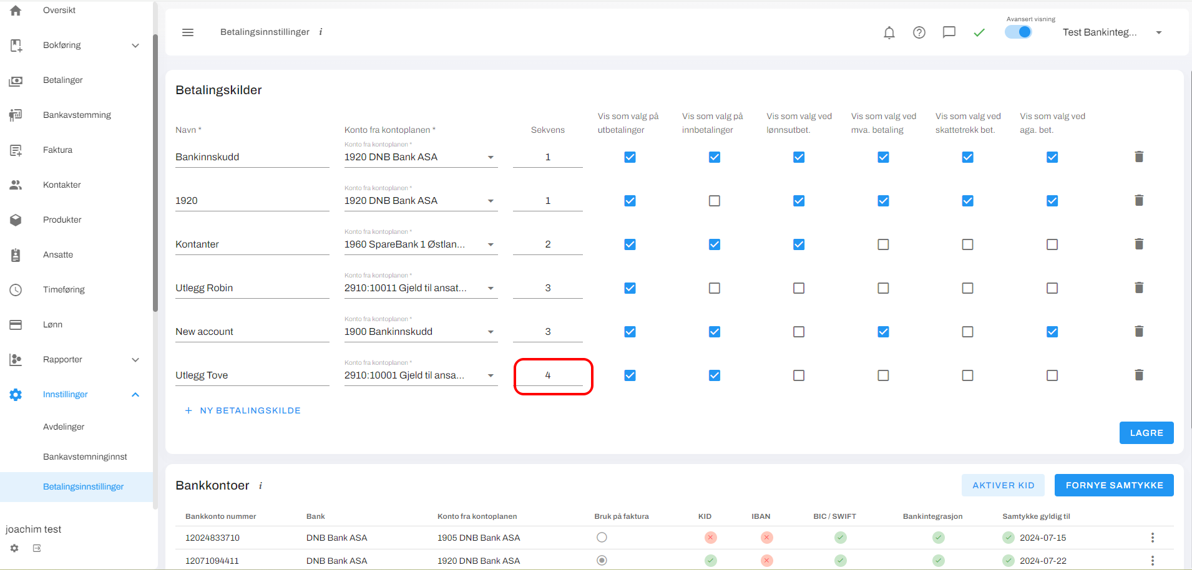Delete the Bankinnskudd payment source
The height and width of the screenshot is (570, 1192).
pyautogui.click(x=1139, y=157)
